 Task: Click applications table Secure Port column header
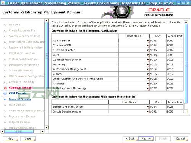tap(175, 36)
